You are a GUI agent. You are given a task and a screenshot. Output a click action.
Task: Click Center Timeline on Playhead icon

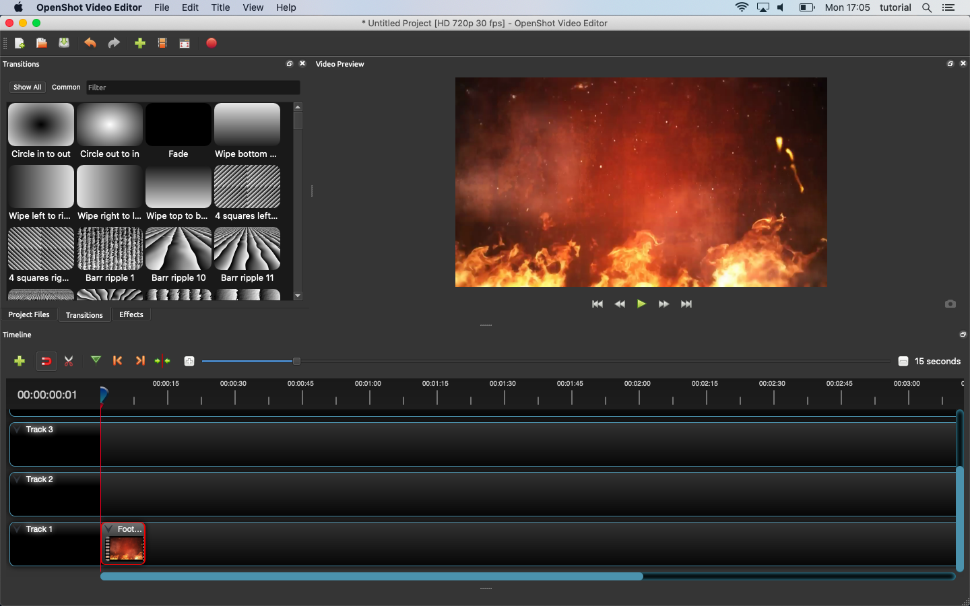[x=162, y=361]
